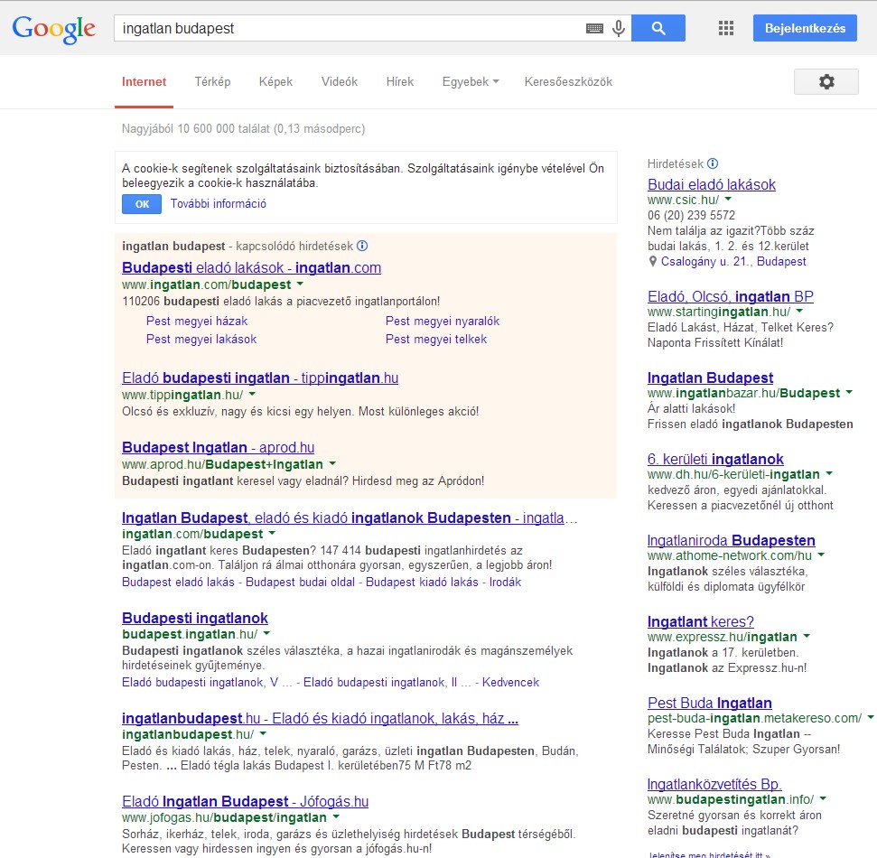Start voice search with microphone icon
The width and height of the screenshot is (877, 858).
(618, 28)
